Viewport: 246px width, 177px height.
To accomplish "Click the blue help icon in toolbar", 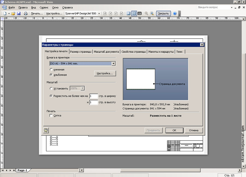I will coord(175,13).
